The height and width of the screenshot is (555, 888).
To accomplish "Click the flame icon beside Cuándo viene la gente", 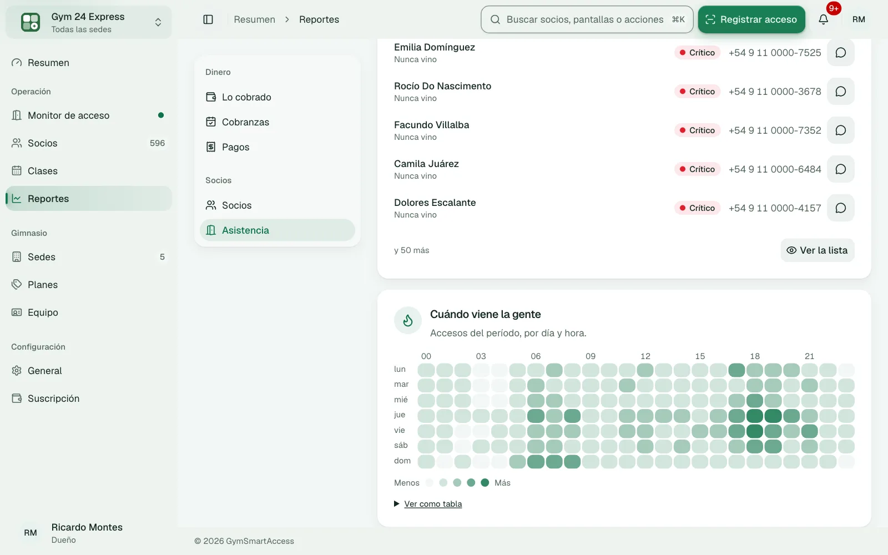I will coord(408,320).
